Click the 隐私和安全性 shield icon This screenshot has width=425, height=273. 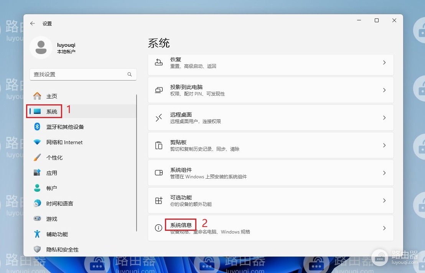37,249
